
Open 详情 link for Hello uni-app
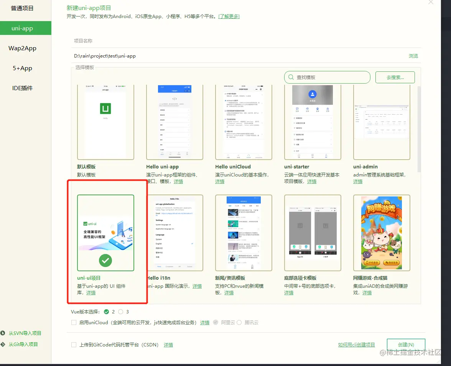point(178,181)
